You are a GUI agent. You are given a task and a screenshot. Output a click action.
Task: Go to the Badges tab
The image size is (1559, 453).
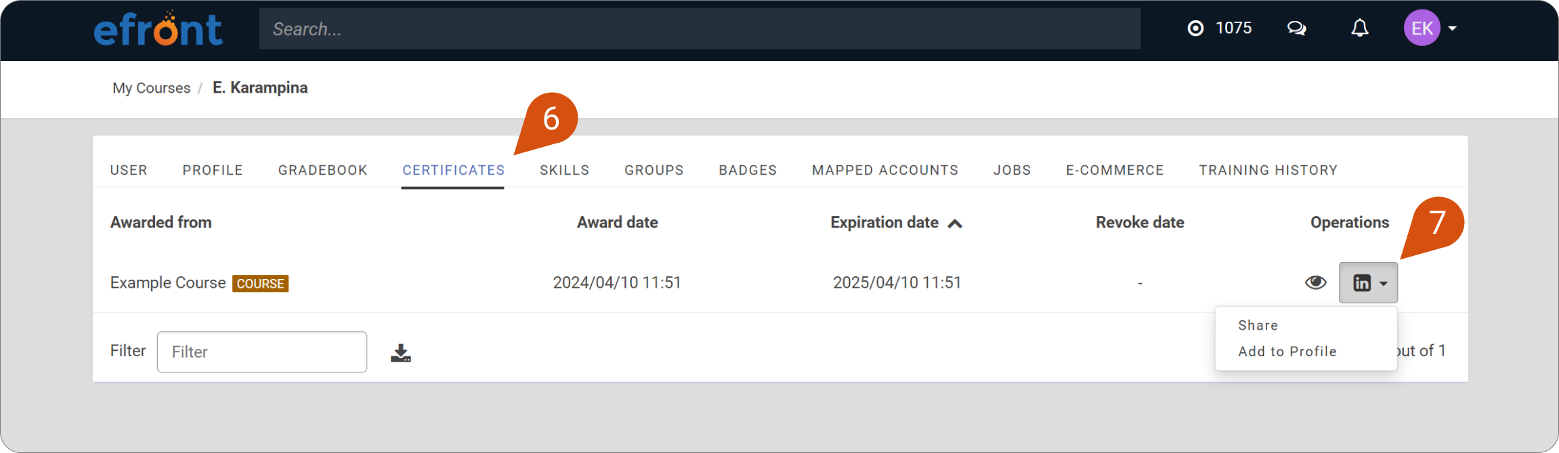tap(748, 170)
